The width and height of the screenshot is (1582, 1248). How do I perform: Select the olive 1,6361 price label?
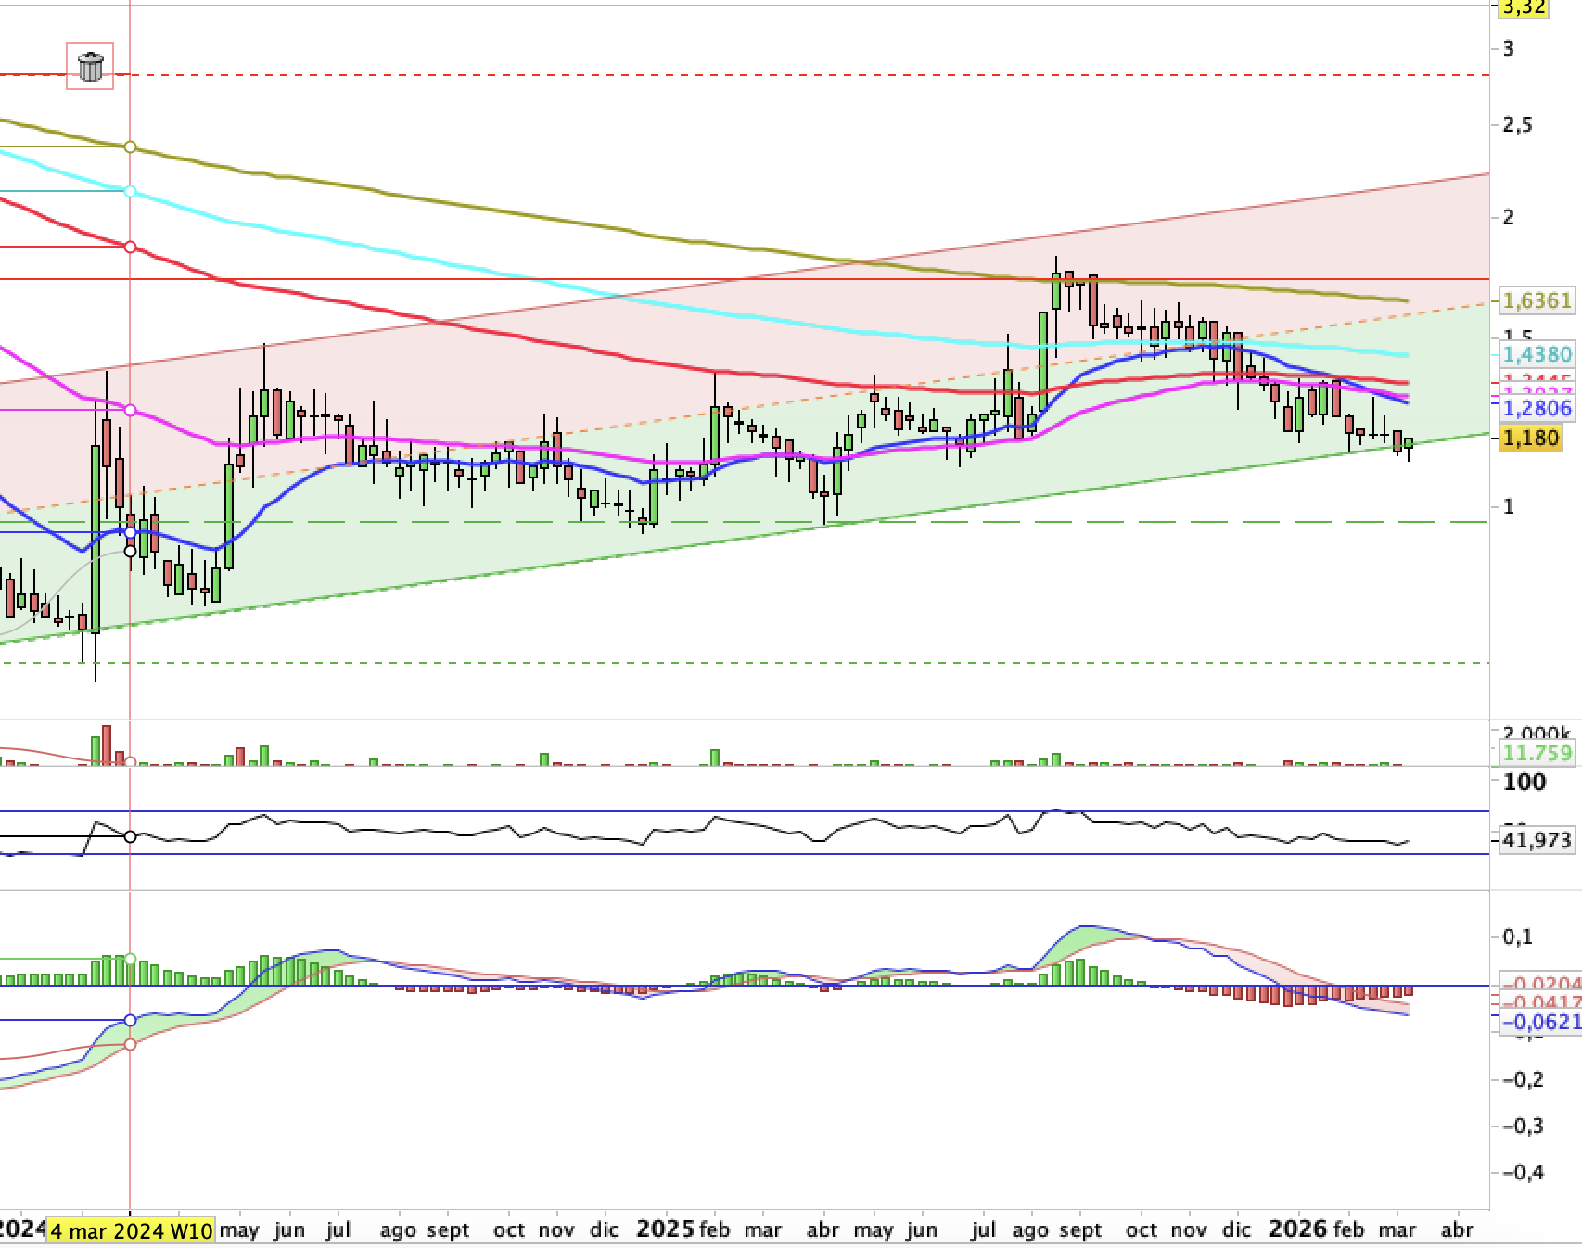tap(1536, 300)
